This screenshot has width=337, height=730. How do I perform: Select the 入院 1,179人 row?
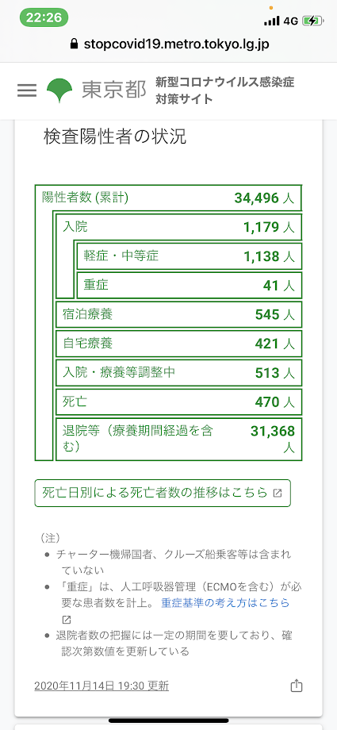click(x=179, y=227)
